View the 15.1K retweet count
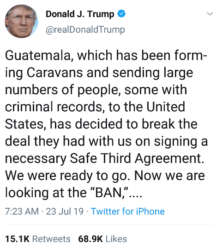 coord(18,239)
